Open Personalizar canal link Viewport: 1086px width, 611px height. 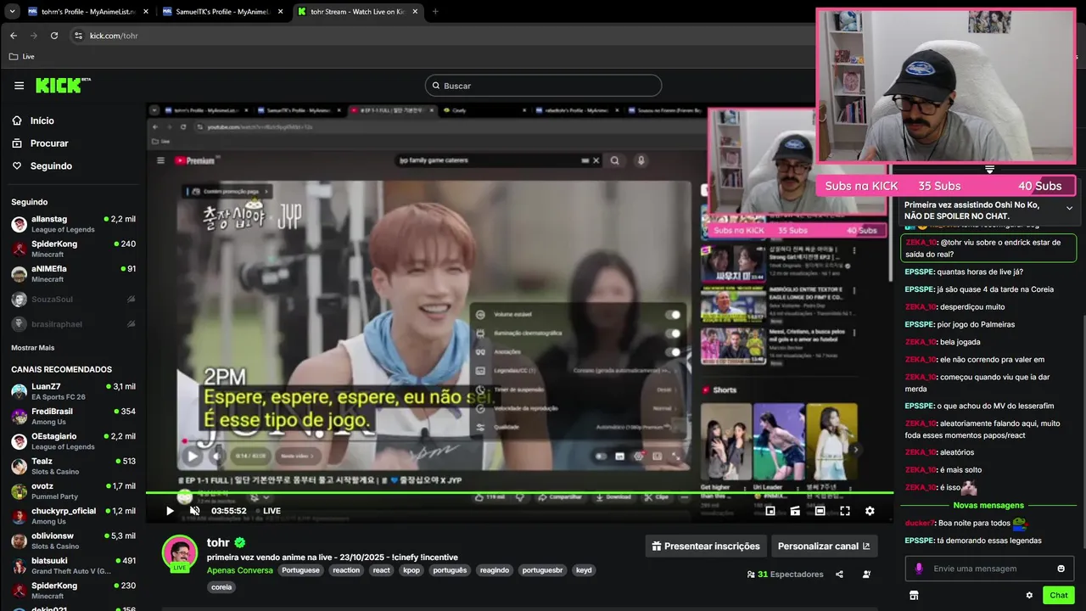[x=823, y=546]
